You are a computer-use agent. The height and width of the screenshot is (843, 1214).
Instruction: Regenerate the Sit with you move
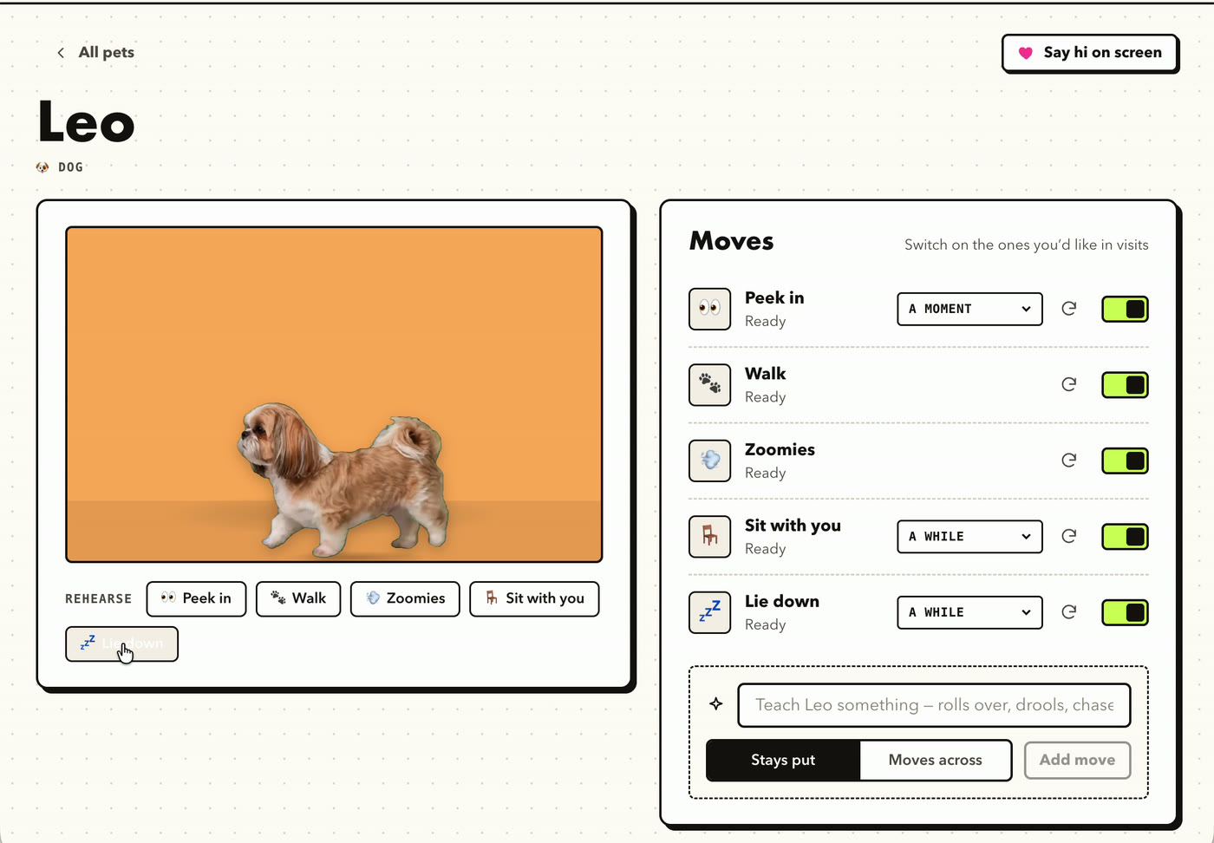(1069, 536)
